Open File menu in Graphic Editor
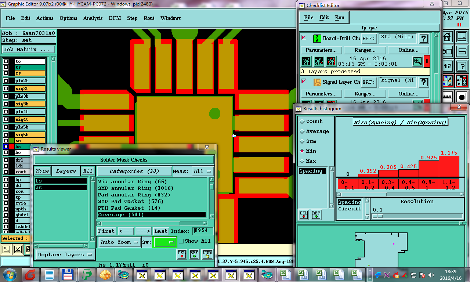This screenshot has height=282, width=470. pyautogui.click(x=10, y=18)
